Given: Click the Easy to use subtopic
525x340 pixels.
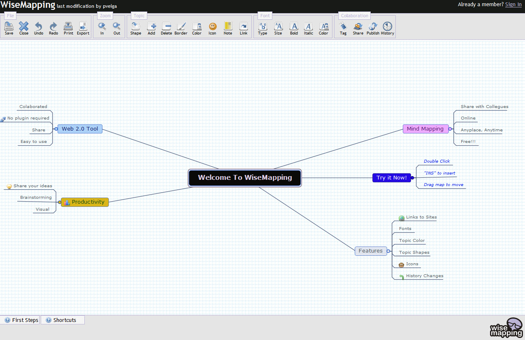Looking at the screenshot, I should coord(34,141).
